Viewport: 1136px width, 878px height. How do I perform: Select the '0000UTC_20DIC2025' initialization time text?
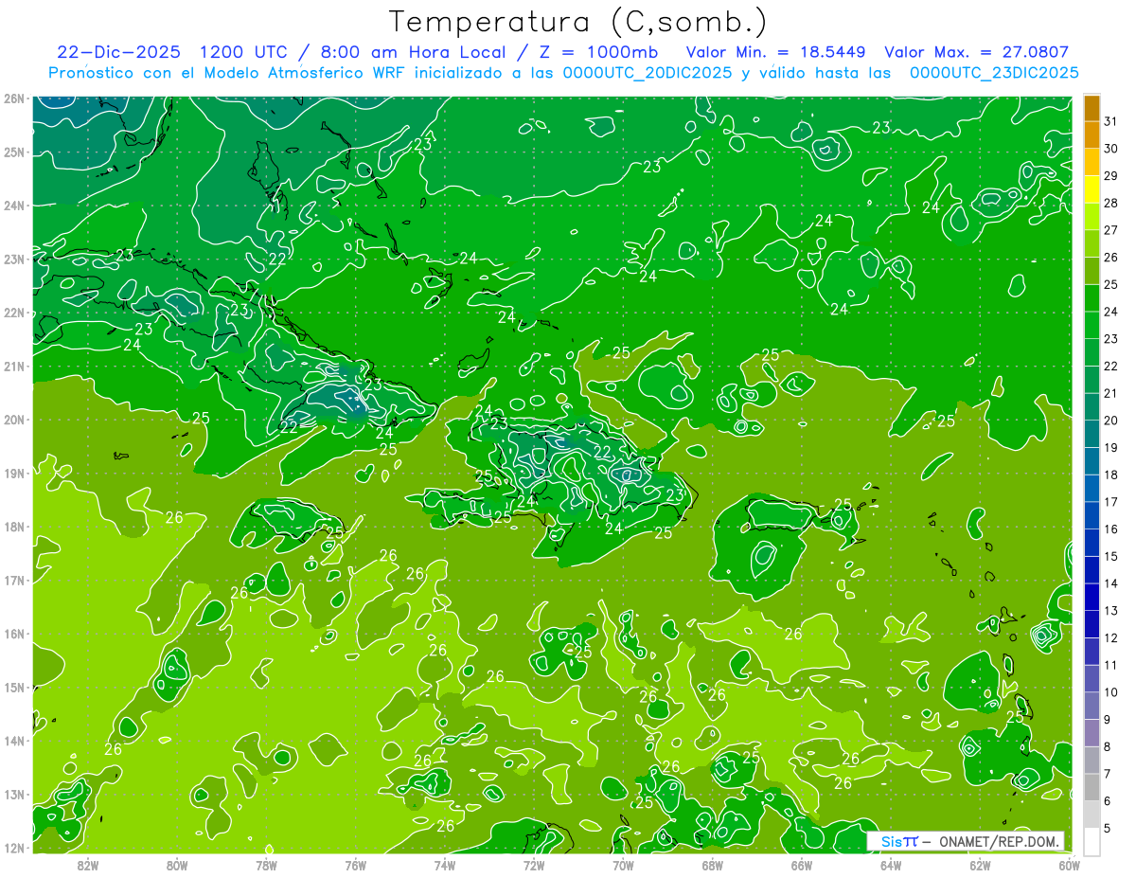point(648,73)
